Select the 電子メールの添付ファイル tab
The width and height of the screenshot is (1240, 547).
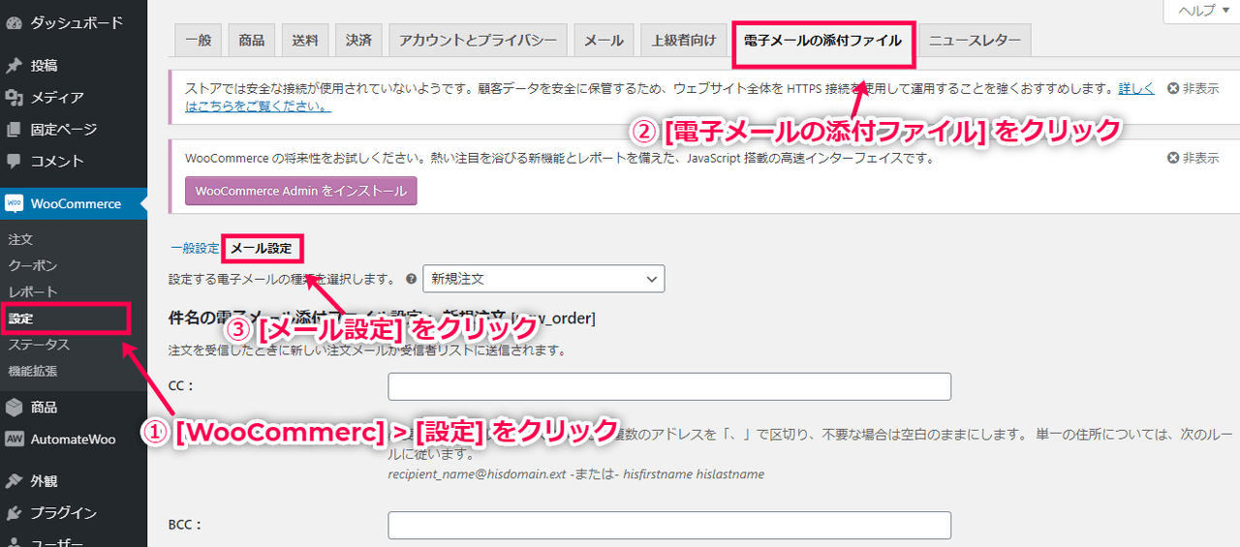(x=822, y=41)
